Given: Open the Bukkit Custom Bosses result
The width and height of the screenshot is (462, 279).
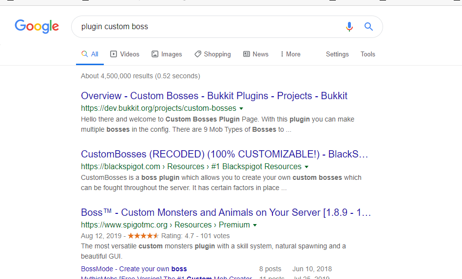Looking at the screenshot, I should pyautogui.click(x=214, y=96).
